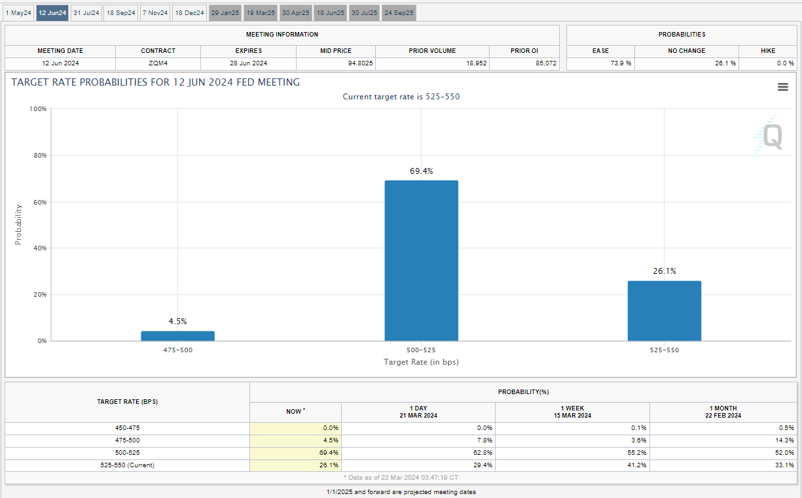Image resolution: width=802 pixels, height=498 pixels.
Task: Go to the 29 Jan25 projected meeting tab
Action: coord(225,13)
